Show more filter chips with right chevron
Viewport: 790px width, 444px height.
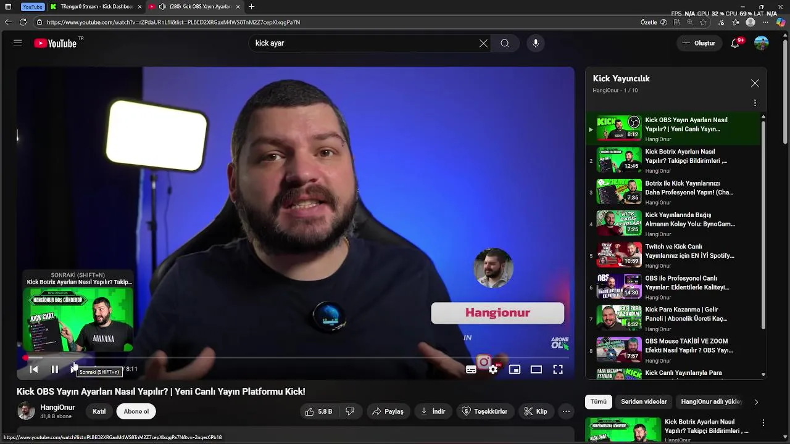click(x=756, y=402)
